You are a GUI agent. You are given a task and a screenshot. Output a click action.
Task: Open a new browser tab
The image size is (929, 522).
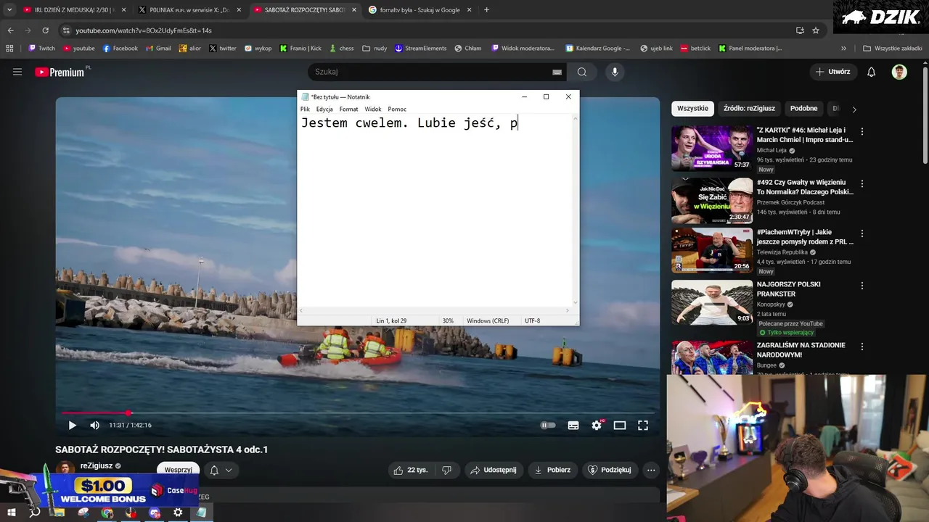tap(486, 10)
